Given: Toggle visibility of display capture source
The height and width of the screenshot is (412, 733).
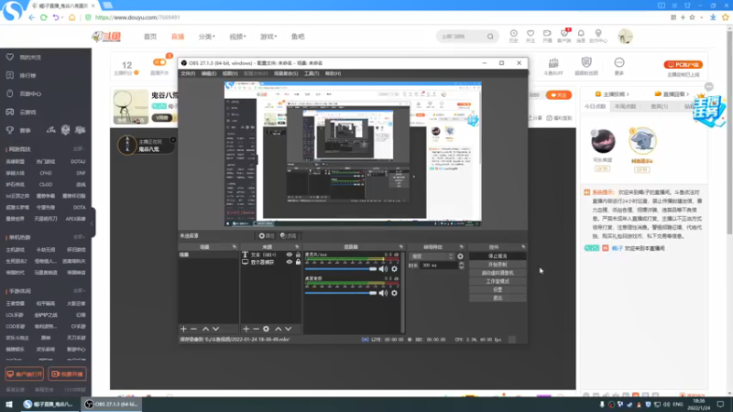Looking at the screenshot, I should [x=289, y=262].
